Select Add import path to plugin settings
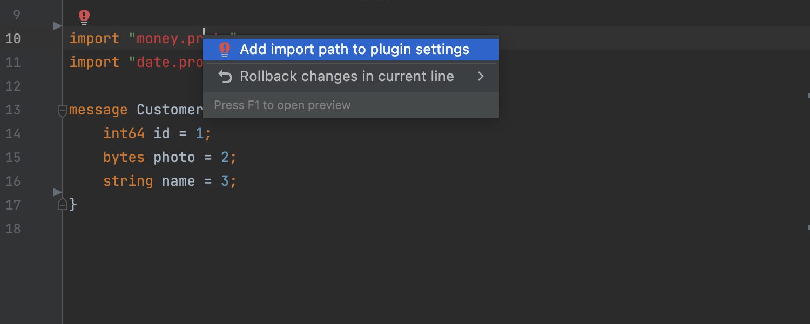The width and height of the screenshot is (810, 324). [354, 50]
